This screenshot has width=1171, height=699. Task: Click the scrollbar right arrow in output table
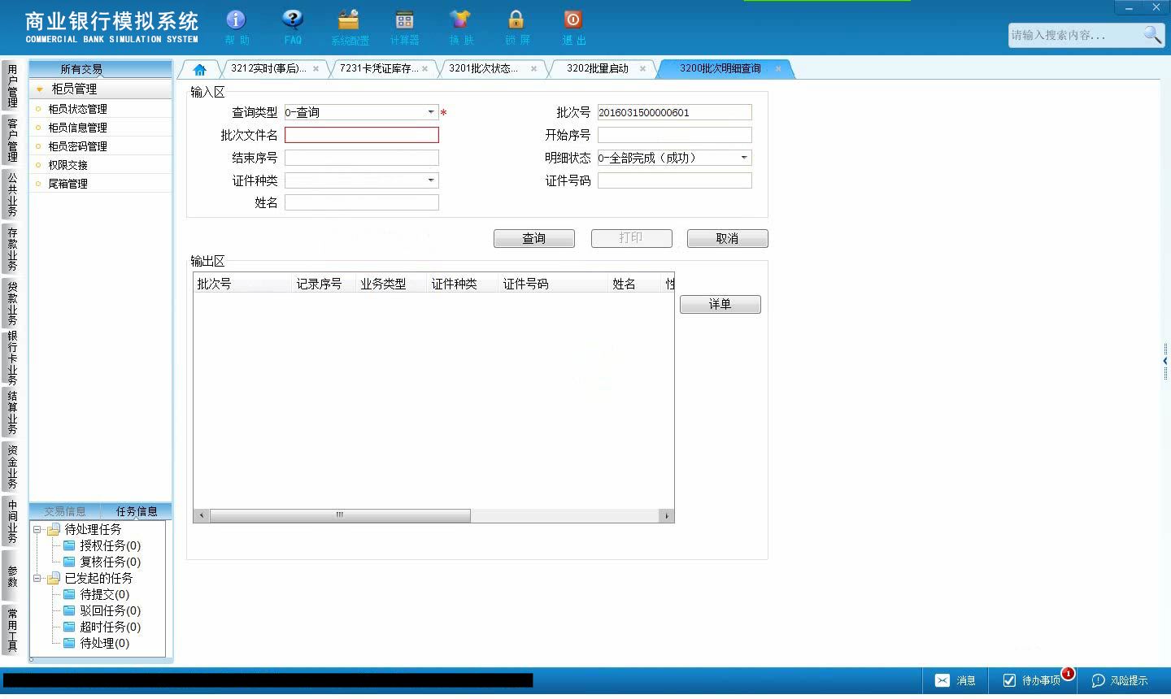coord(667,515)
